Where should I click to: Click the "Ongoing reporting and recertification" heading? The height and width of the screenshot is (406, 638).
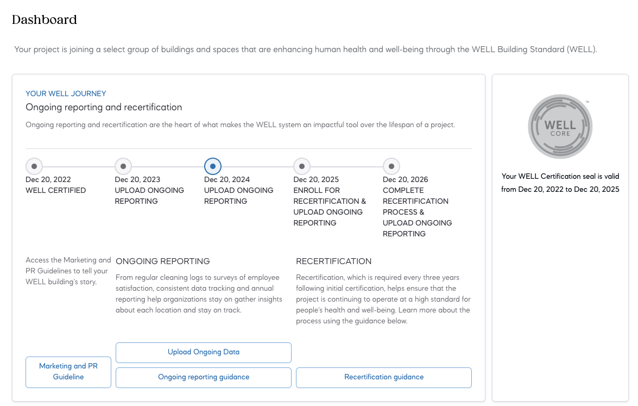[104, 107]
